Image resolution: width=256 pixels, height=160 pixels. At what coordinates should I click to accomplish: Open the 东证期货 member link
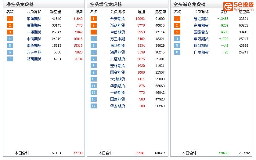117,59
